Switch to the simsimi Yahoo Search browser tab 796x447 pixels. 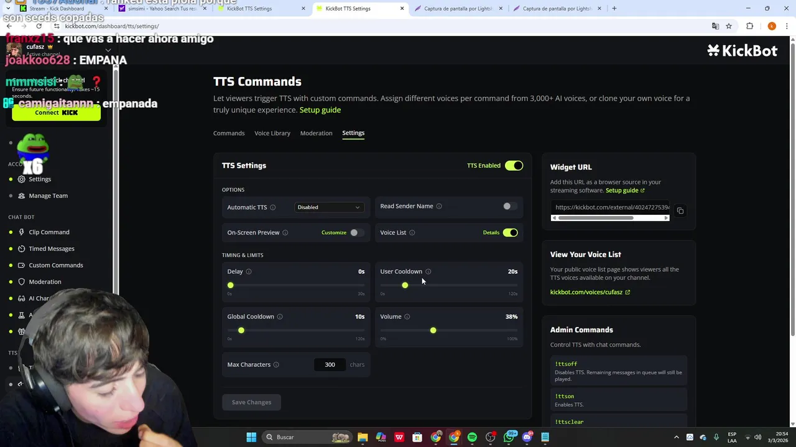(x=163, y=9)
